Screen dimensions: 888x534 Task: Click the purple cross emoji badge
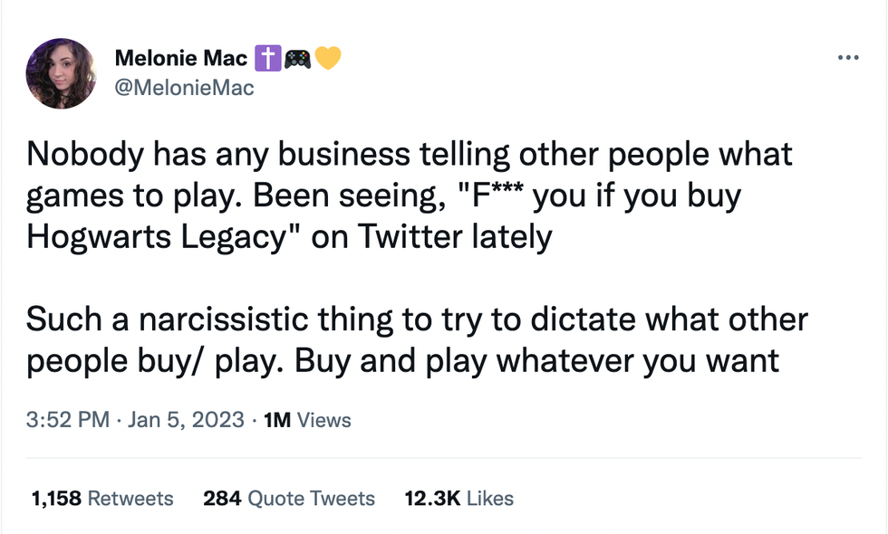(267, 59)
